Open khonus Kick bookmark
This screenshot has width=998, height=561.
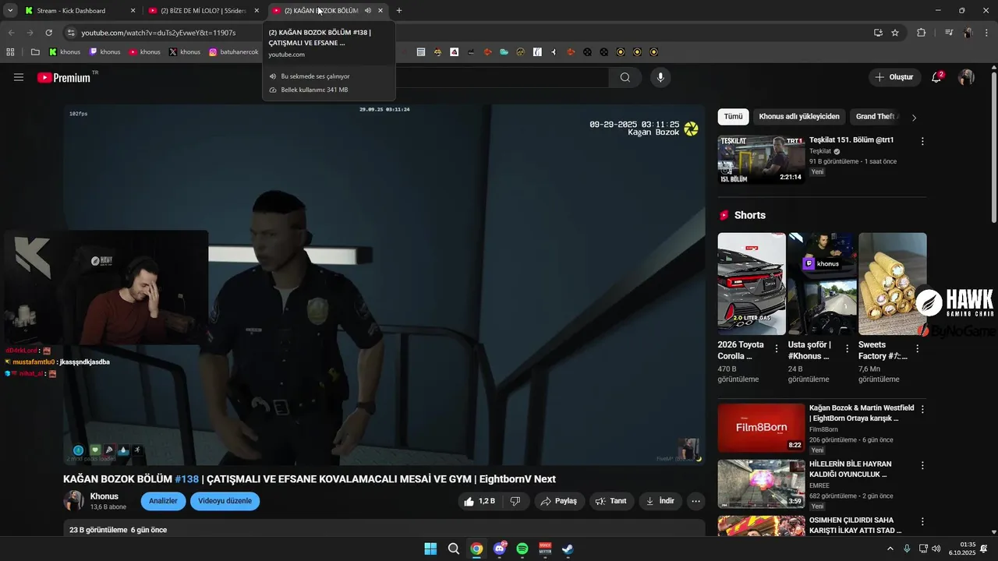pos(65,52)
